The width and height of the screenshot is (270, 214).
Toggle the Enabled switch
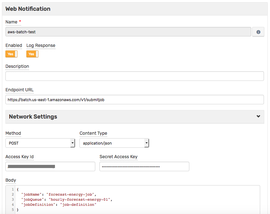pos(11,54)
